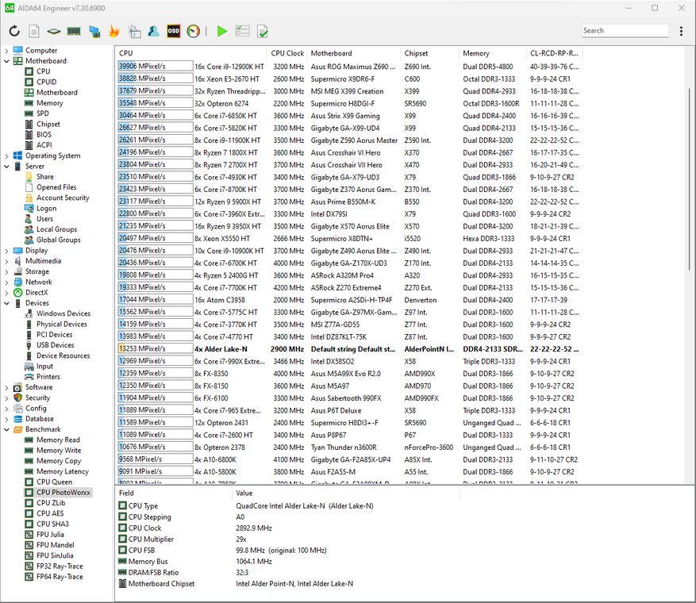Expand the Computer tree node
The height and width of the screenshot is (603, 696).
click(x=6, y=51)
